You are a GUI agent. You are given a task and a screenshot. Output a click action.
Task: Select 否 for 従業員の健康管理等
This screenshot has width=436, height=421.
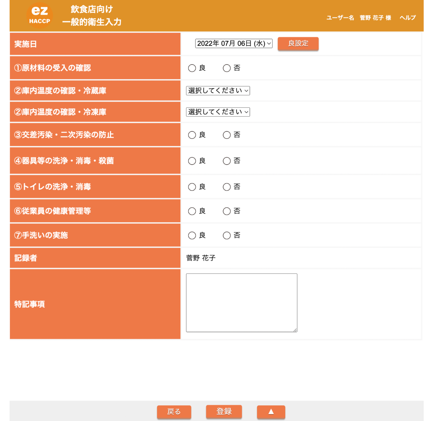227,211
